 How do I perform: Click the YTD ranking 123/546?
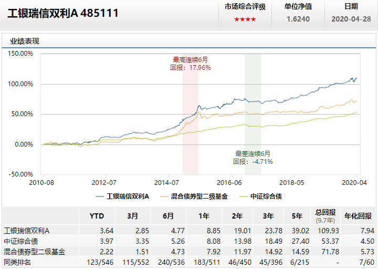pyautogui.click(x=100, y=263)
